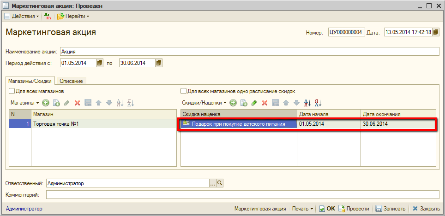
Task: Add a new store with green plus icon
Action: [46, 103]
